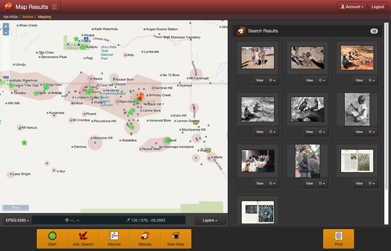The image size is (391, 251).
Task: Click the results count badge showing 10
Action: pyautogui.click(x=374, y=31)
